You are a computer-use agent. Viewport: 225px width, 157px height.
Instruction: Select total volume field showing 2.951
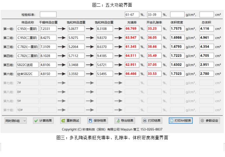point(206,65)
